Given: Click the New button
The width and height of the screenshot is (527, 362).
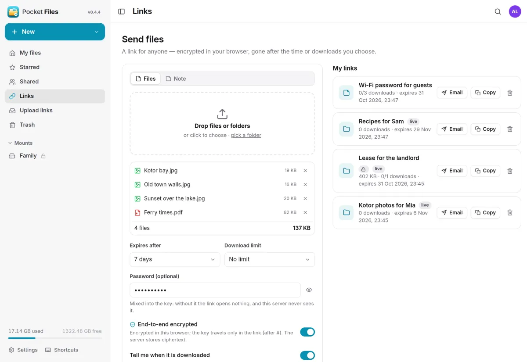Looking at the screenshot, I should pyautogui.click(x=55, y=32).
